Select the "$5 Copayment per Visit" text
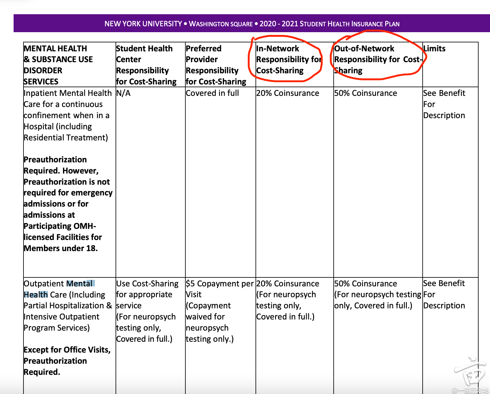This screenshot has width=490, height=394. (x=220, y=289)
